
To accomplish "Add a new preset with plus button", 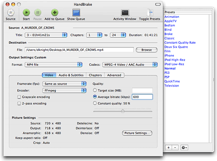I will [x=168, y=147].
